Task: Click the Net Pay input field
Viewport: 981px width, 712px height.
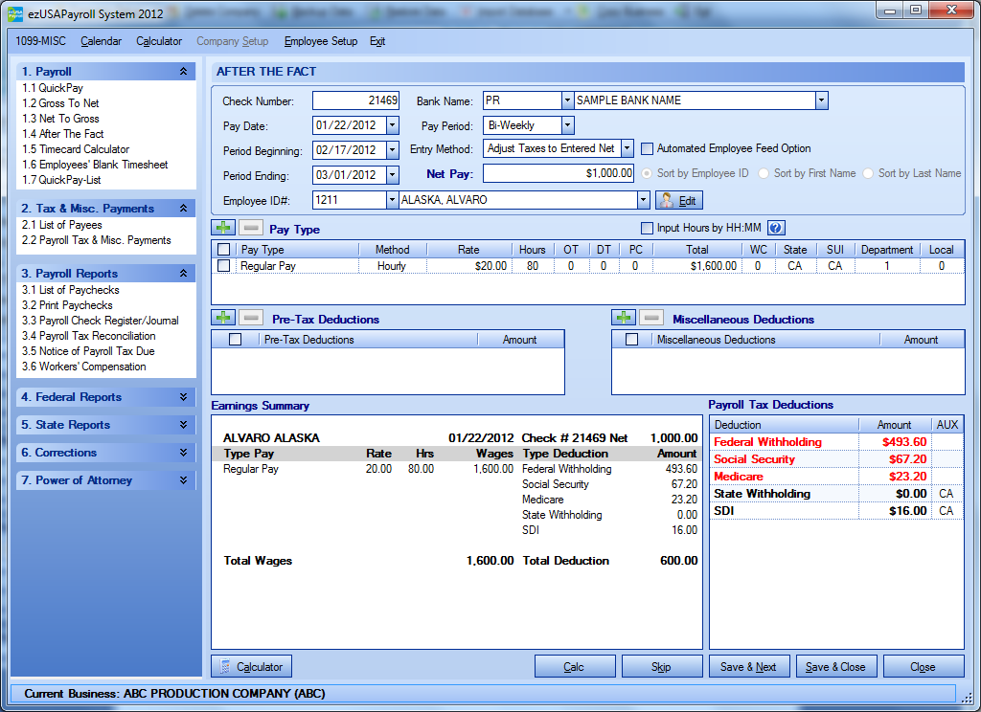Action: pyautogui.click(x=558, y=173)
